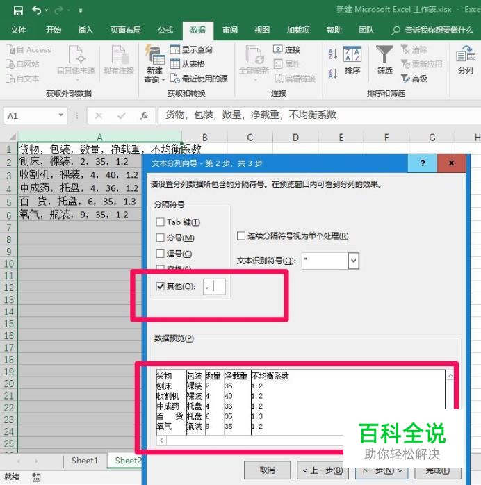Click the fx insert function icon

coord(144,115)
